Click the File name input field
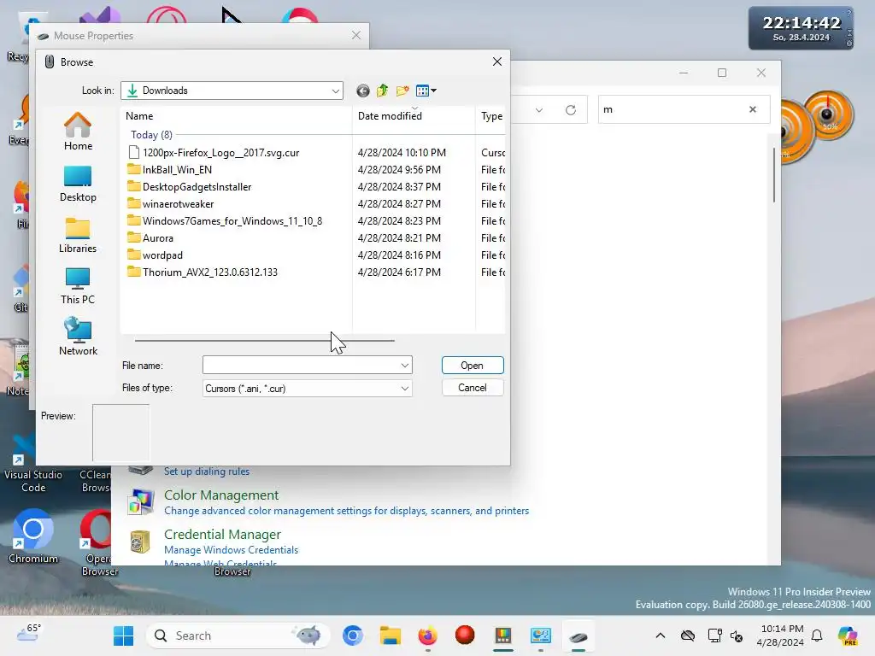 (x=300, y=366)
